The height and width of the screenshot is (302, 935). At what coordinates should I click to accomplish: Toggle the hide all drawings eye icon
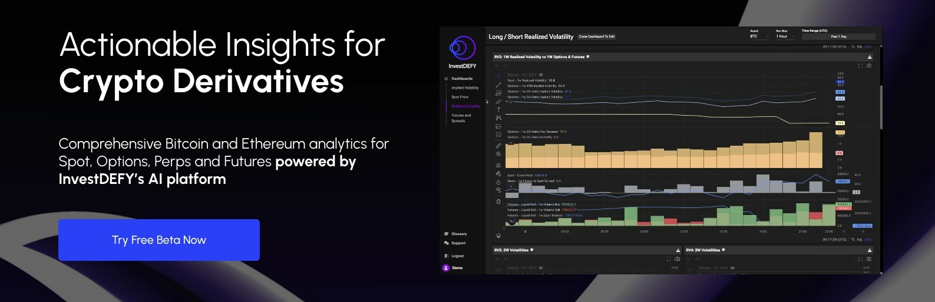click(x=498, y=190)
